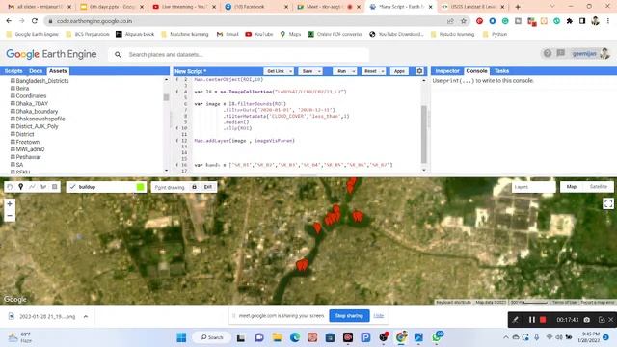The width and height of the screenshot is (617, 347).
Task: Switch to the Docs tab
Action: coord(36,71)
